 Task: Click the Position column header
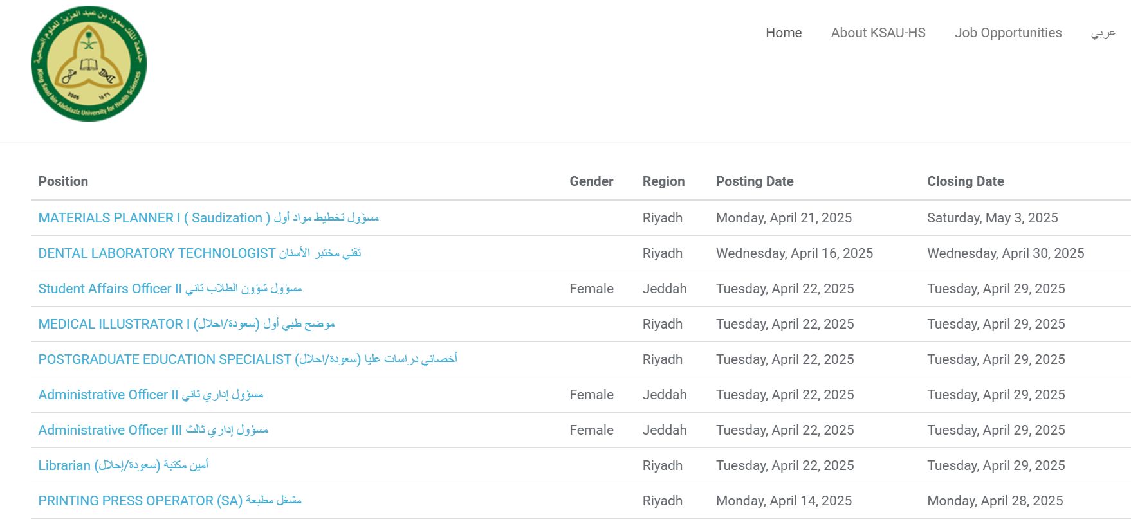click(x=63, y=181)
